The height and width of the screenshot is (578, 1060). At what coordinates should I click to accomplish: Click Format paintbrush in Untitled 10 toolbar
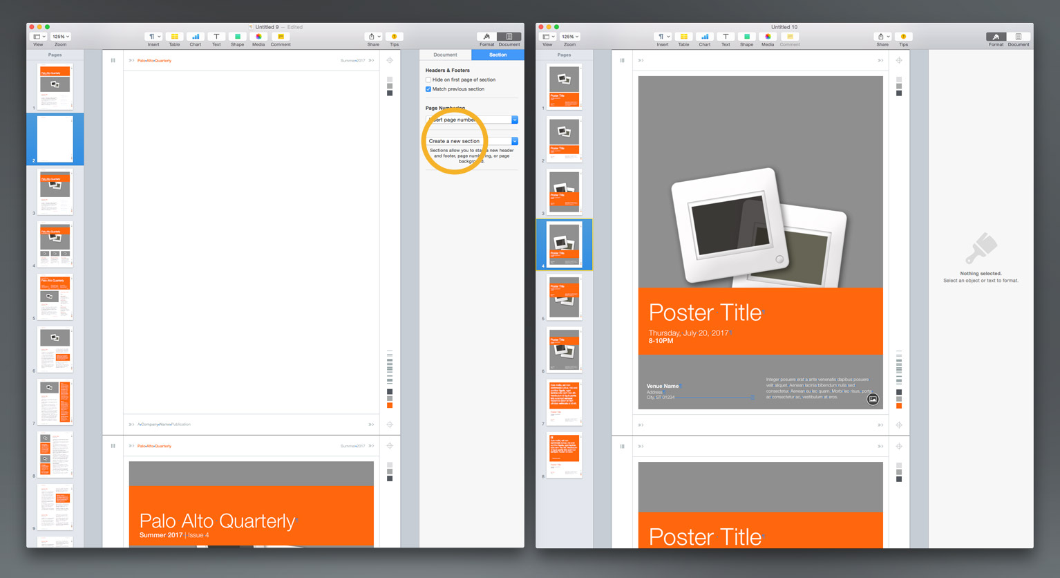tap(996, 37)
